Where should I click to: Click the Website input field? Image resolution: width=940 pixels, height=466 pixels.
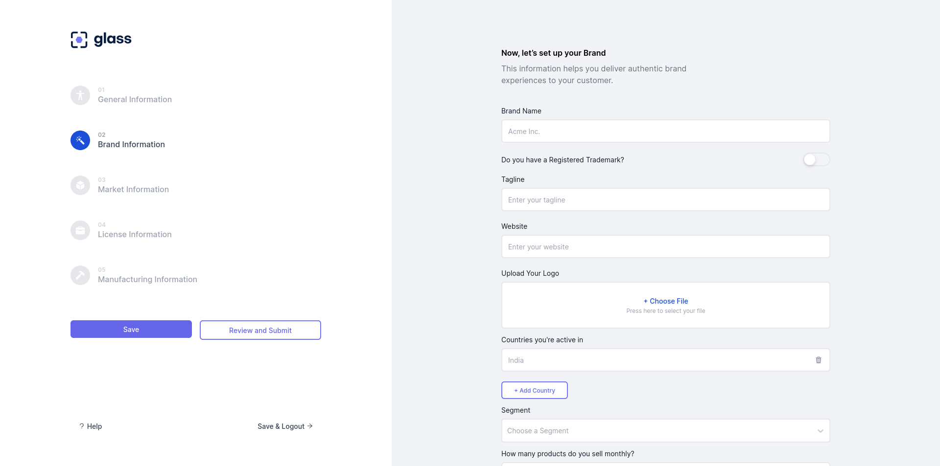tap(665, 246)
